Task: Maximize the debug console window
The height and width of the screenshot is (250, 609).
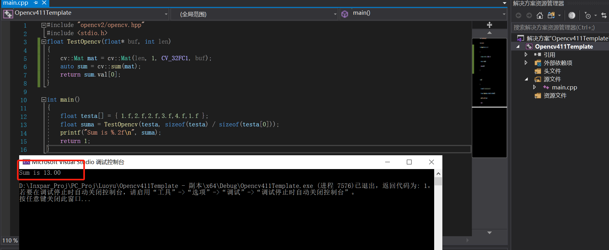Action: (x=409, y=162)
